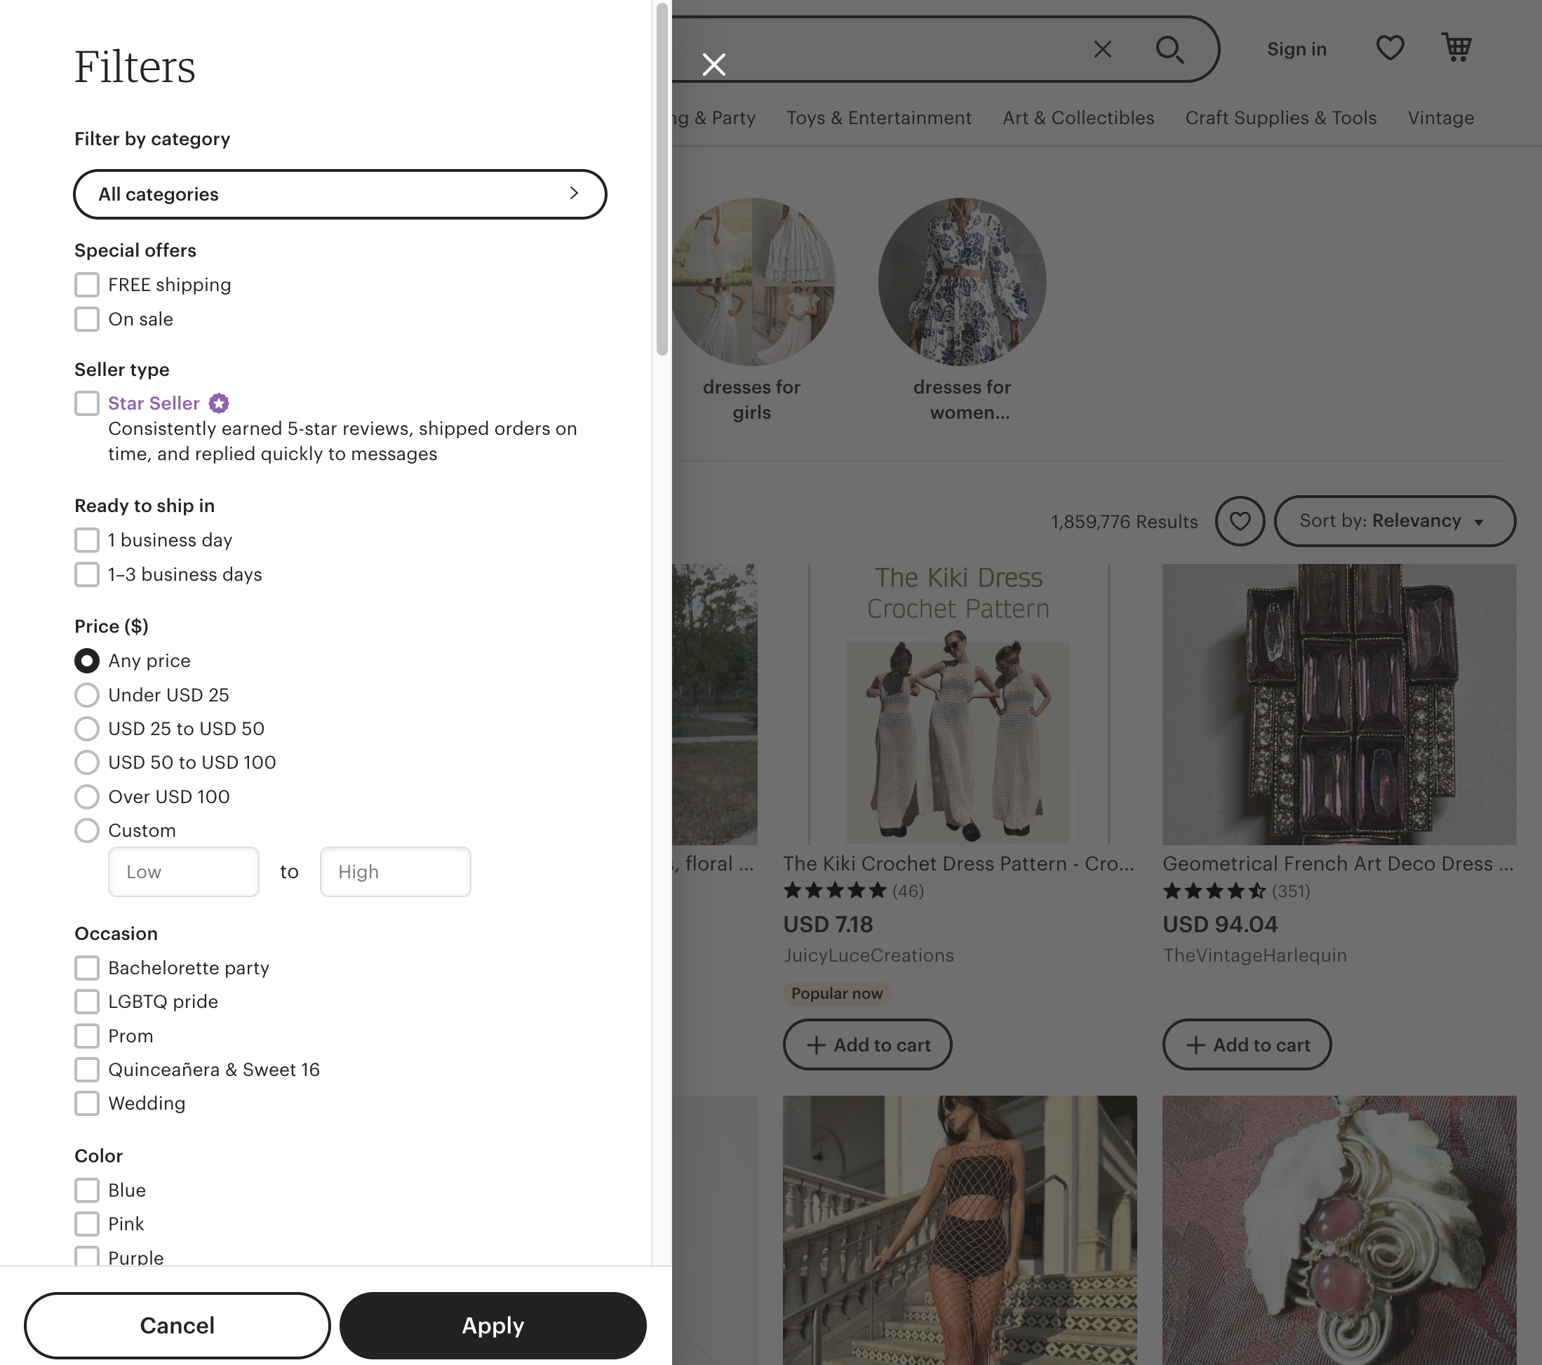Click the heart icon next to search results
This screenshot has height=1365, width=1542.
[x=1240, y=521]
